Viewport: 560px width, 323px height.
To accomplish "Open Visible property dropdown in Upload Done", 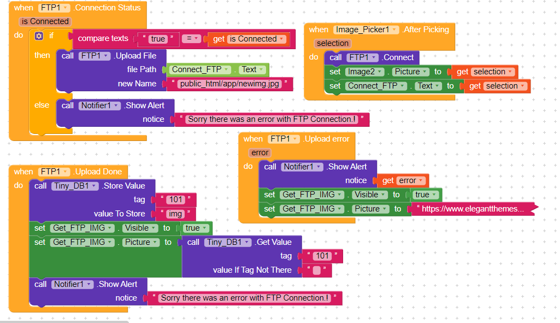I will pos(140,228).
